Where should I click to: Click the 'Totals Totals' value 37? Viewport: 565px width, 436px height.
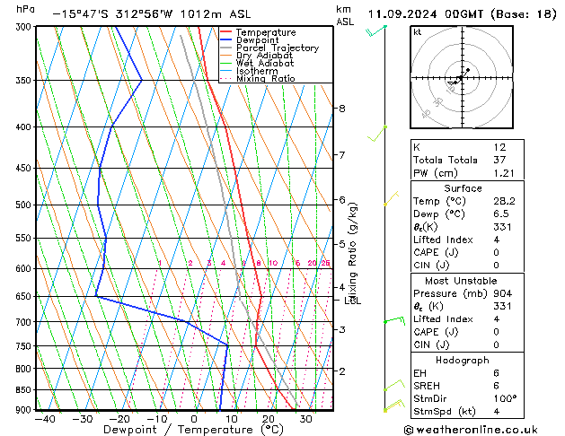click(499, 160)
